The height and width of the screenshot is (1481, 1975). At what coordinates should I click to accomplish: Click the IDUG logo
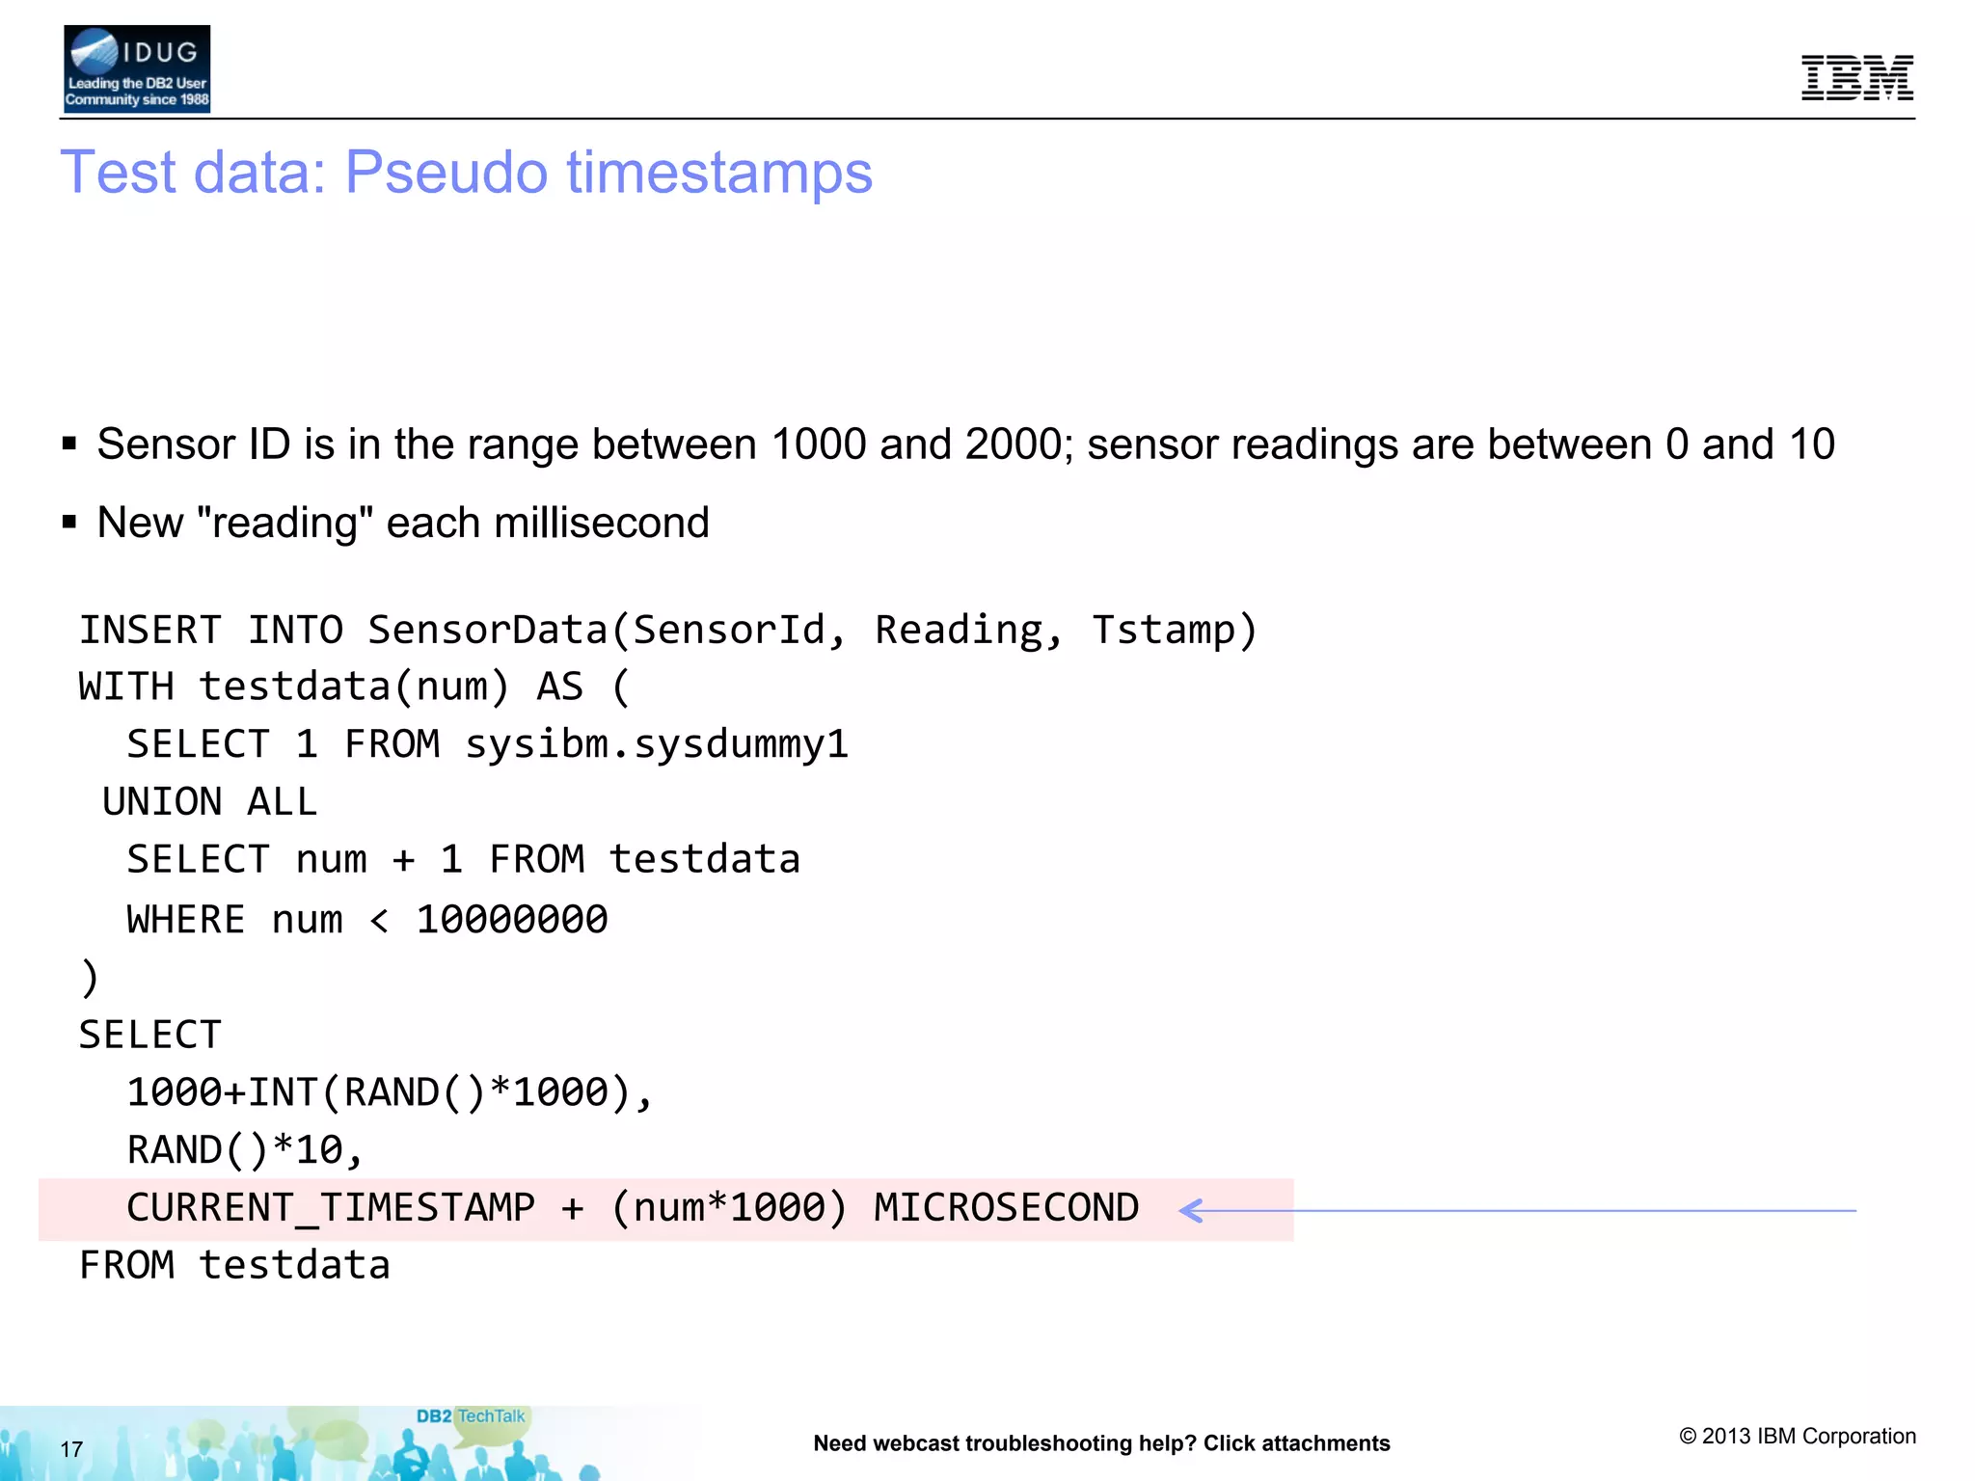(137, 68)
